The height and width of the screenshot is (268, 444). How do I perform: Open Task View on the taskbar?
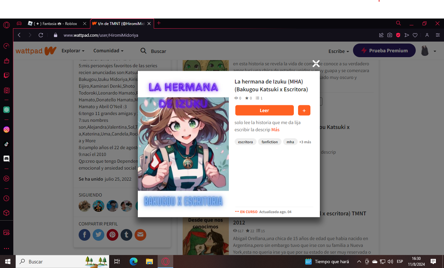pos(117,262)
